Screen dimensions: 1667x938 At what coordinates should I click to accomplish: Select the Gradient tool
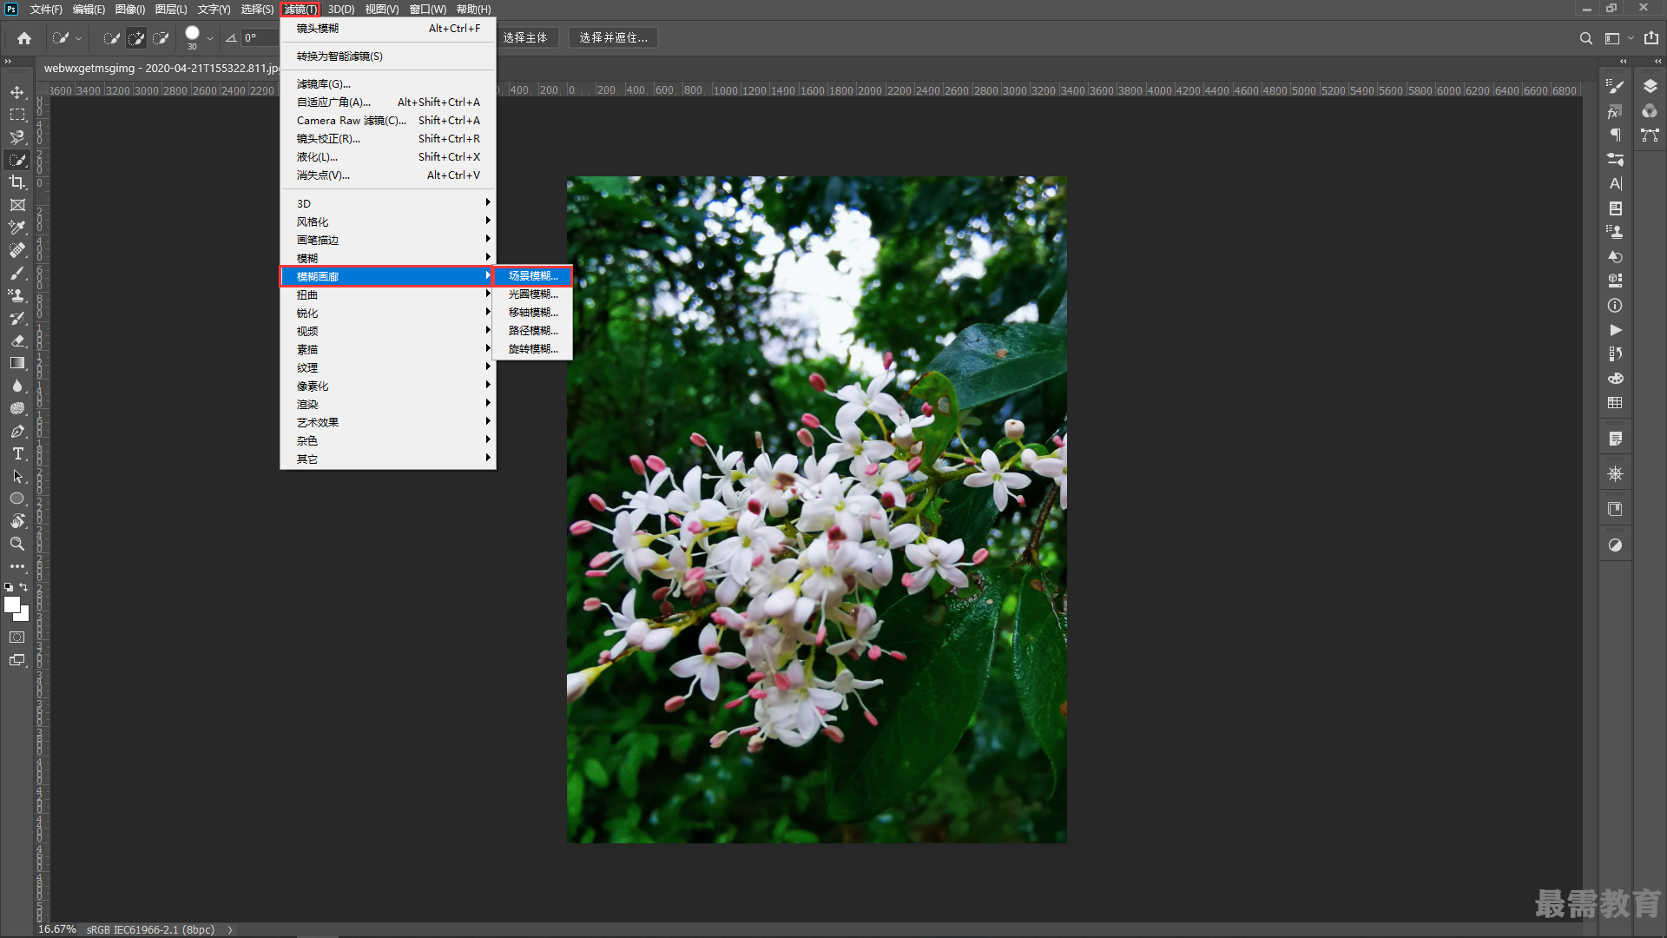click(17, 363)
